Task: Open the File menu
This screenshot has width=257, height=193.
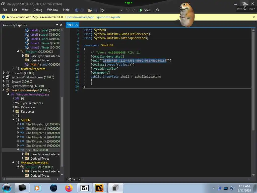Action: 5,10
